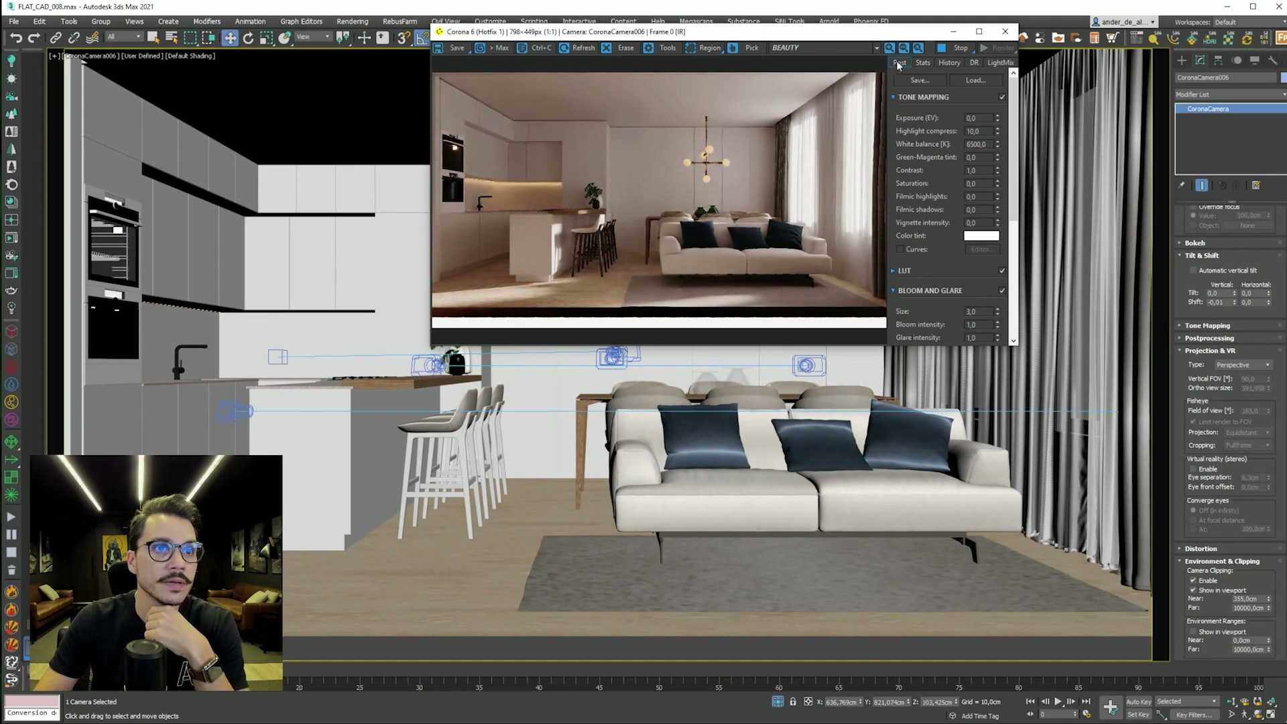Click Zoom In magnifier in frame buffer

tap(890, 48)
